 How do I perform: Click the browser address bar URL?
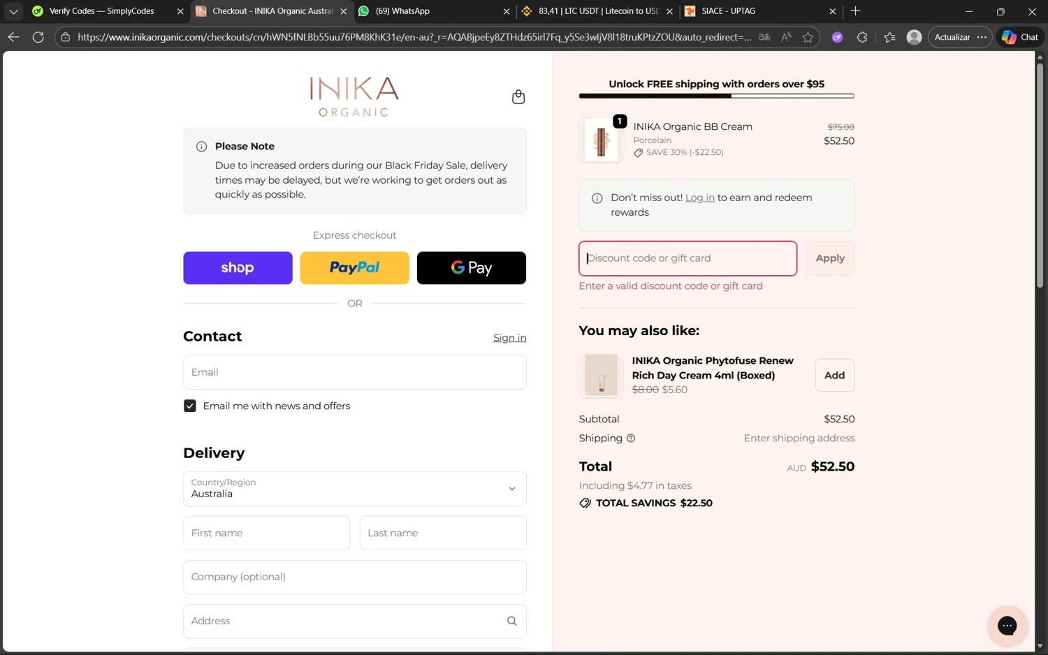(414, 37)
